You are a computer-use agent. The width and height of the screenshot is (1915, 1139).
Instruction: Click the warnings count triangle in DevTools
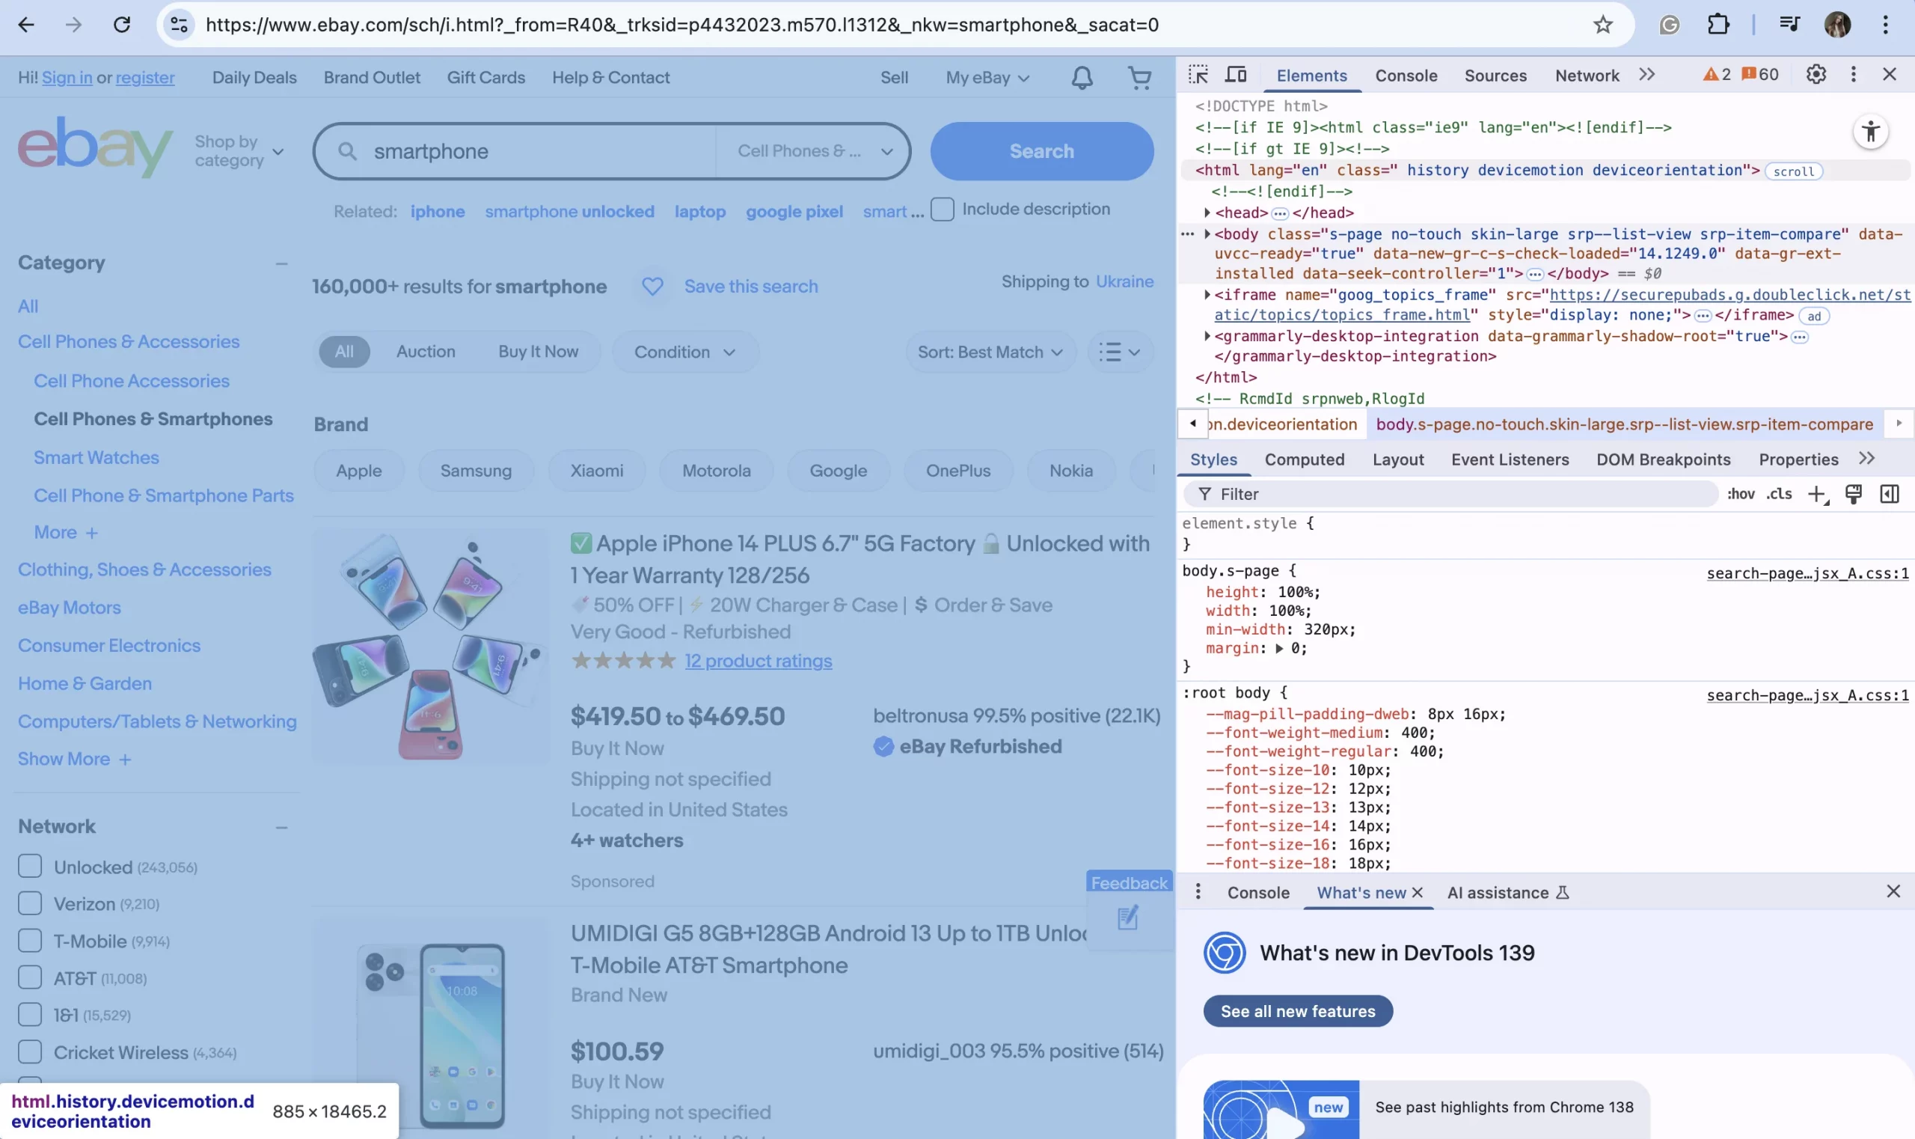(1716, 74)
